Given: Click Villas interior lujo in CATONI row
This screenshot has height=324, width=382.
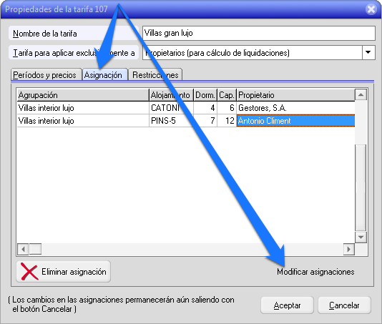Looking at the screenshot, I should [x=83, y=108].
